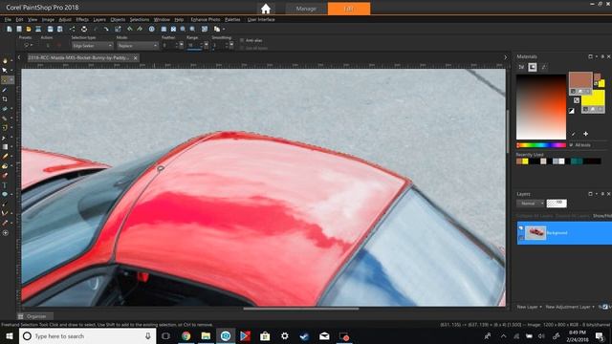This screenshot has height=344, width=612.
Task: Click the Home icon
Action: click(x=266, y=9)
